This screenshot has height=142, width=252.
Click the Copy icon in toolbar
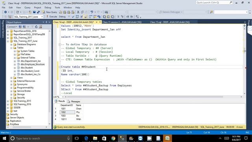(x=82, y=12)
